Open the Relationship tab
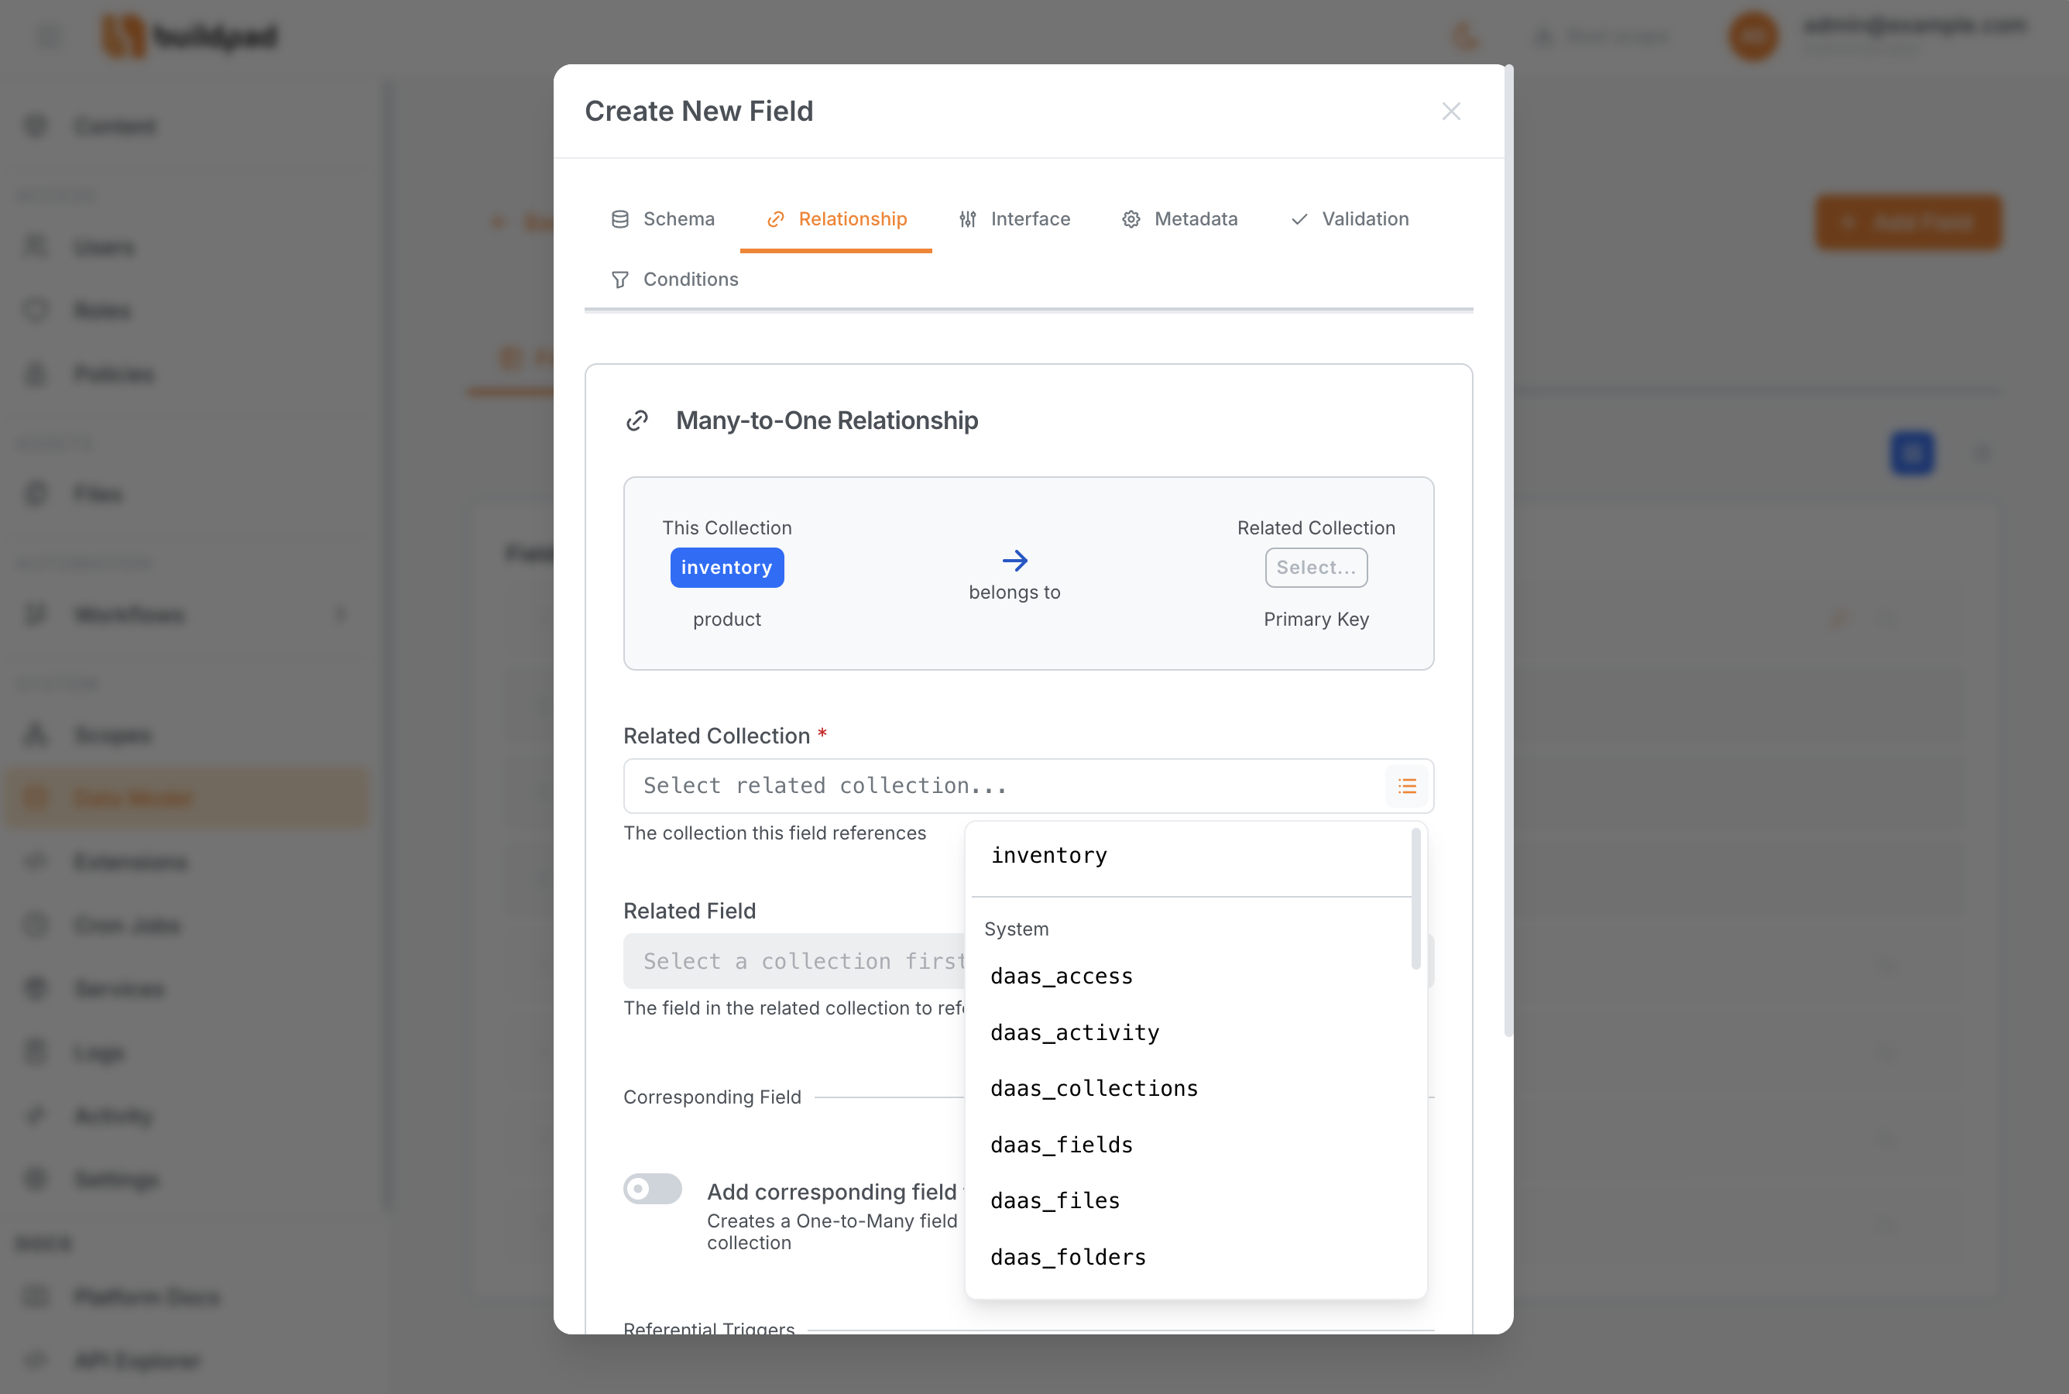Image resolution: width=2069 pixels, height=1394 pixels. pos(835,218)
